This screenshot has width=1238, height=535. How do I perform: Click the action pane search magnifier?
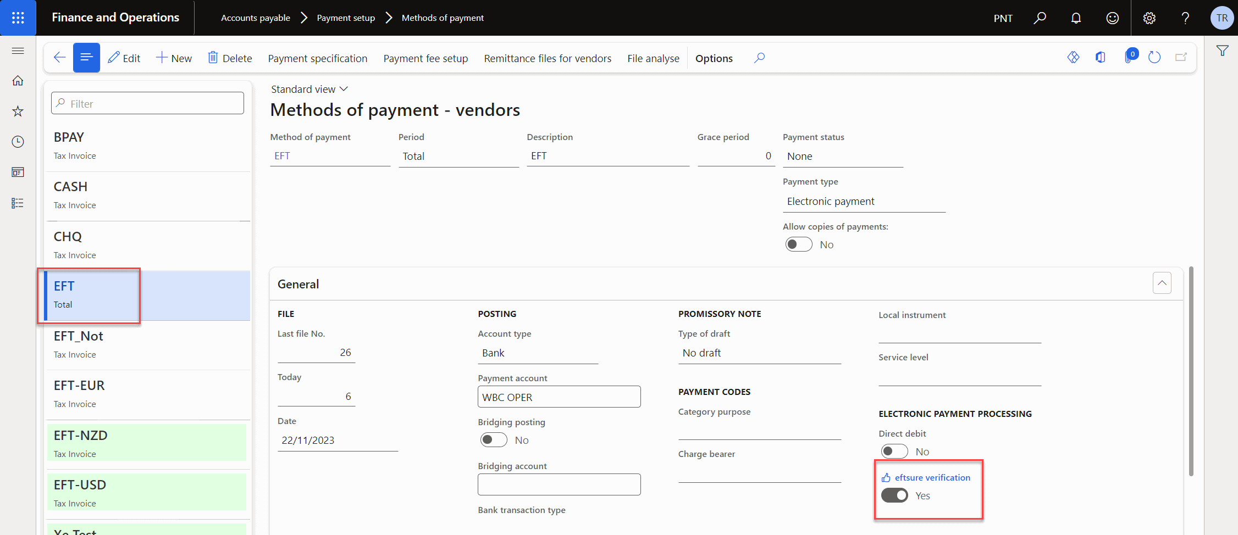[x=759, y=58]
